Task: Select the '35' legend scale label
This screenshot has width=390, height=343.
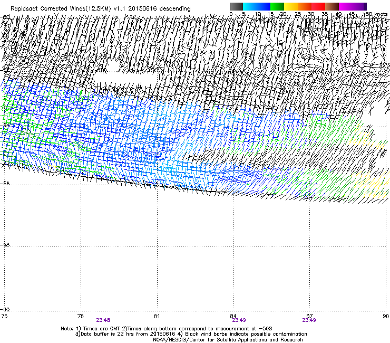Action: tap(325, 14)
